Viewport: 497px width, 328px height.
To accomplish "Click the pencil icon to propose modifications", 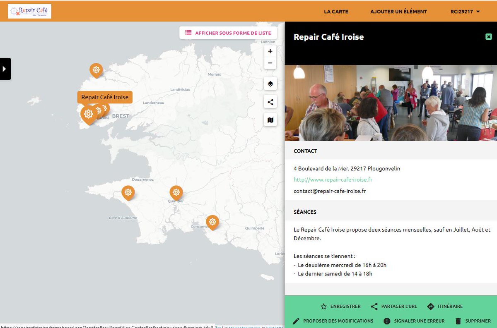I will click(296, 321).
